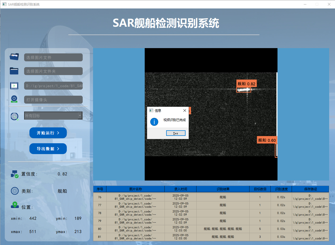Click the ymax value 213

click(x=78, y=232)
